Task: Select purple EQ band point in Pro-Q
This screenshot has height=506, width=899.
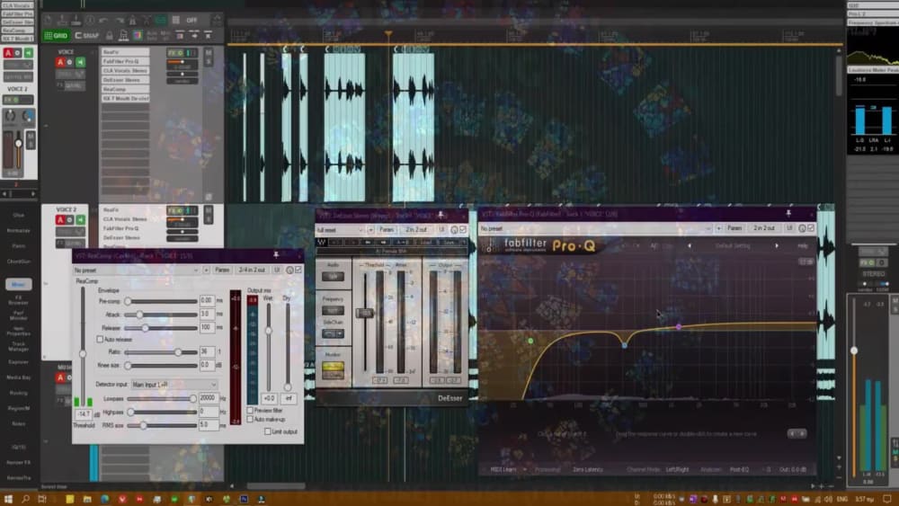Action: [x=679, y=326]
